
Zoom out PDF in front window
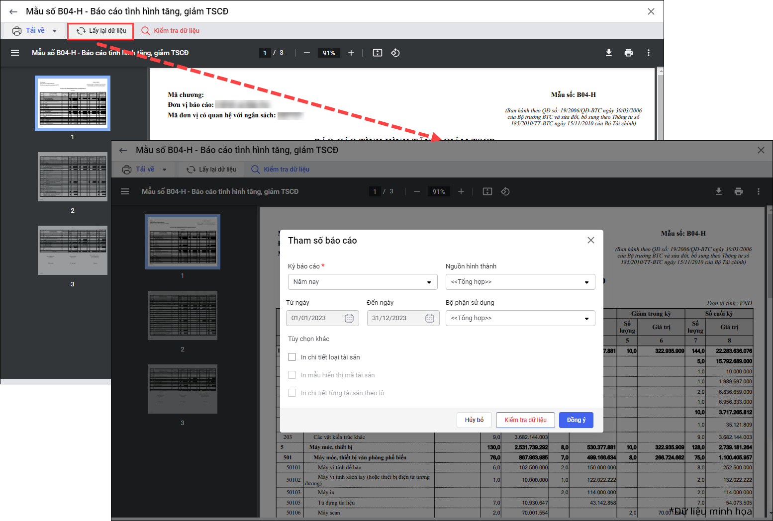(x=417, y=191)
